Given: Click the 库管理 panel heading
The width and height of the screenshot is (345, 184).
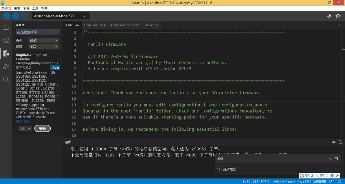Looking at the screenshot, I should [20, 25].
